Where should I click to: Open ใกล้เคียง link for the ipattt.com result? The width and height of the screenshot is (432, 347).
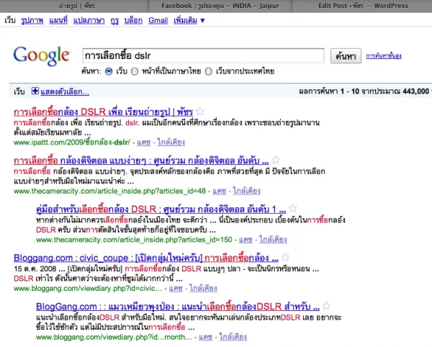click(x=171, y=142)
